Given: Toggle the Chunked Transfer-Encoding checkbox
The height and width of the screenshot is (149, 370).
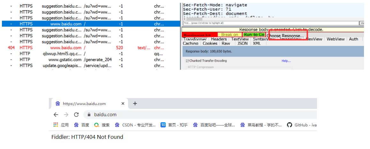Looking at the screenshot, I should click(187, 61).
